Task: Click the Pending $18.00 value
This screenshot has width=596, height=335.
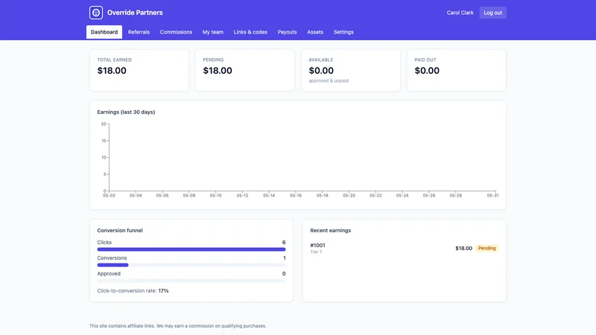Action: [x=218, y=71]
